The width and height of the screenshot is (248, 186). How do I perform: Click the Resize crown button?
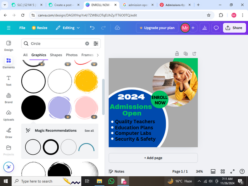tap(40, 28)
